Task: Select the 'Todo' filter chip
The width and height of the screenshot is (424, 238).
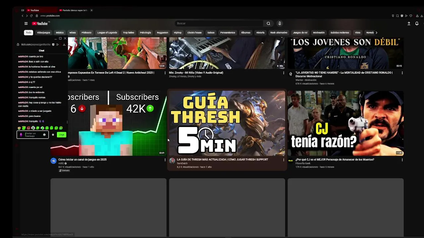Action: [28, 33]
